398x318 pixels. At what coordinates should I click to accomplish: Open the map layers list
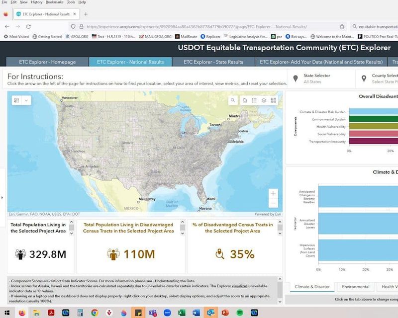[x=264, y=100]
